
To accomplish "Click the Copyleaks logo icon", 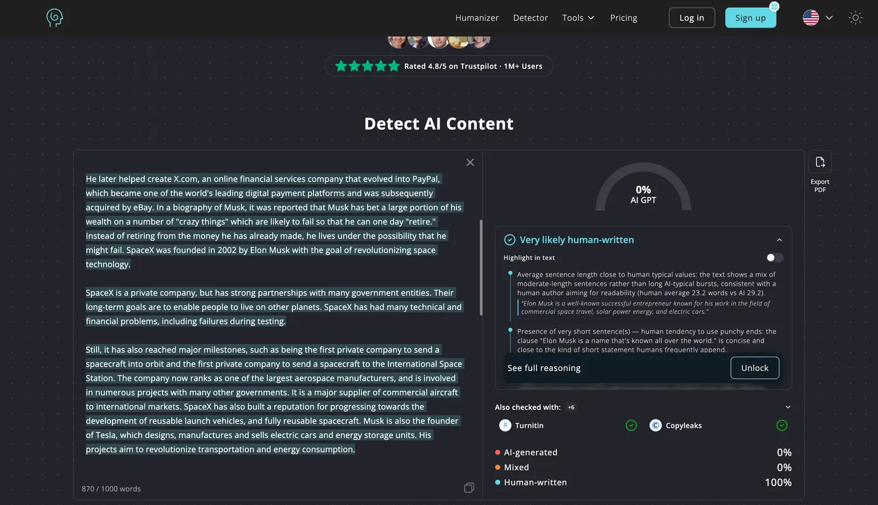I will (x=656, y=425).
